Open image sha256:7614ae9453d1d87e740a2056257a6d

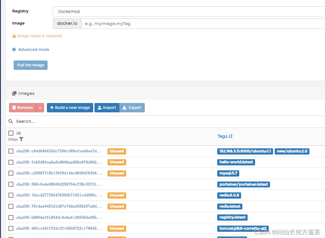(59, 206)
